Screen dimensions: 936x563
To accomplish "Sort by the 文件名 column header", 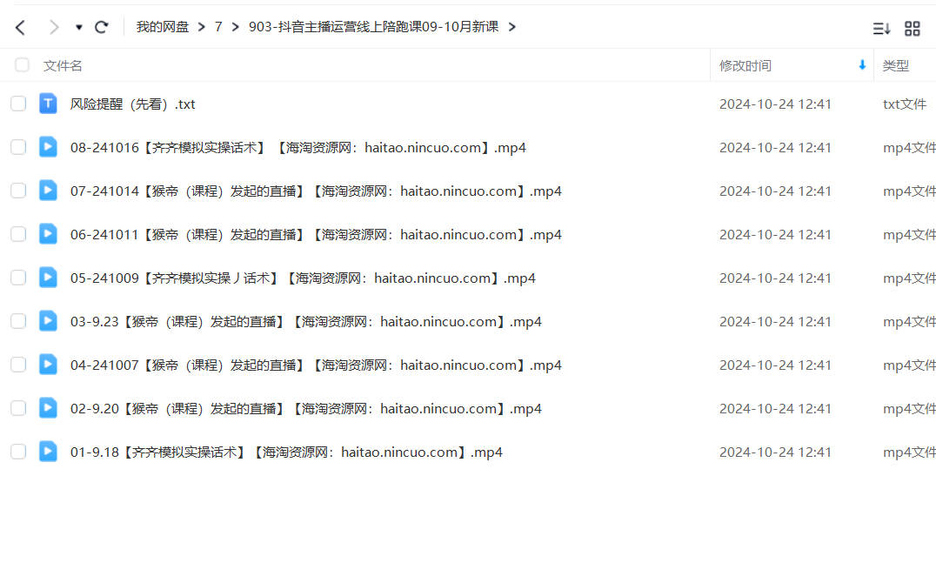I will 63,65.
